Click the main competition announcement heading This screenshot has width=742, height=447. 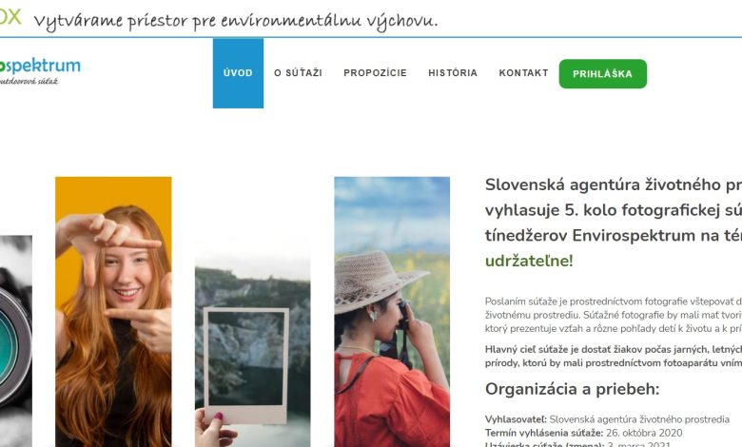pyautogui.click(x=614, y=223)
